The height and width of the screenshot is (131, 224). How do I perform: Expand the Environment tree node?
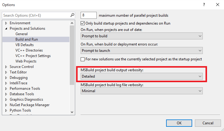[x=6, y=23]
